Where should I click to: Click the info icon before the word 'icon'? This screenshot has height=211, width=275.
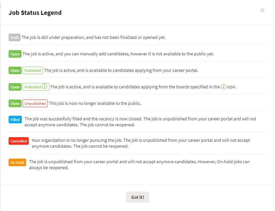(223, 87)
